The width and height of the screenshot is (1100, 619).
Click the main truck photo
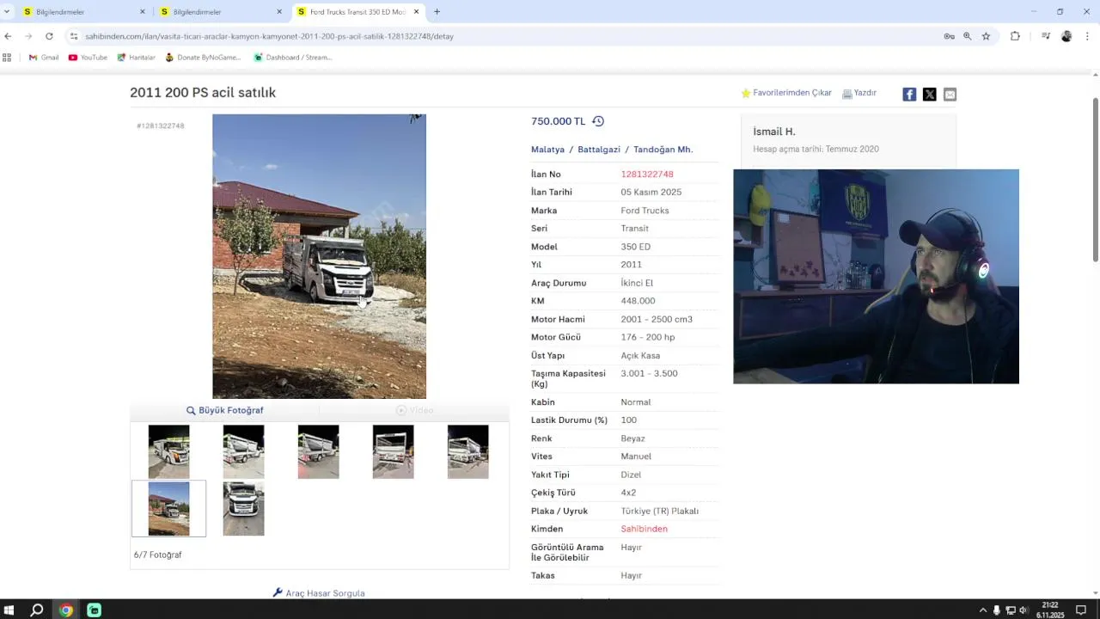click(319, 256)
